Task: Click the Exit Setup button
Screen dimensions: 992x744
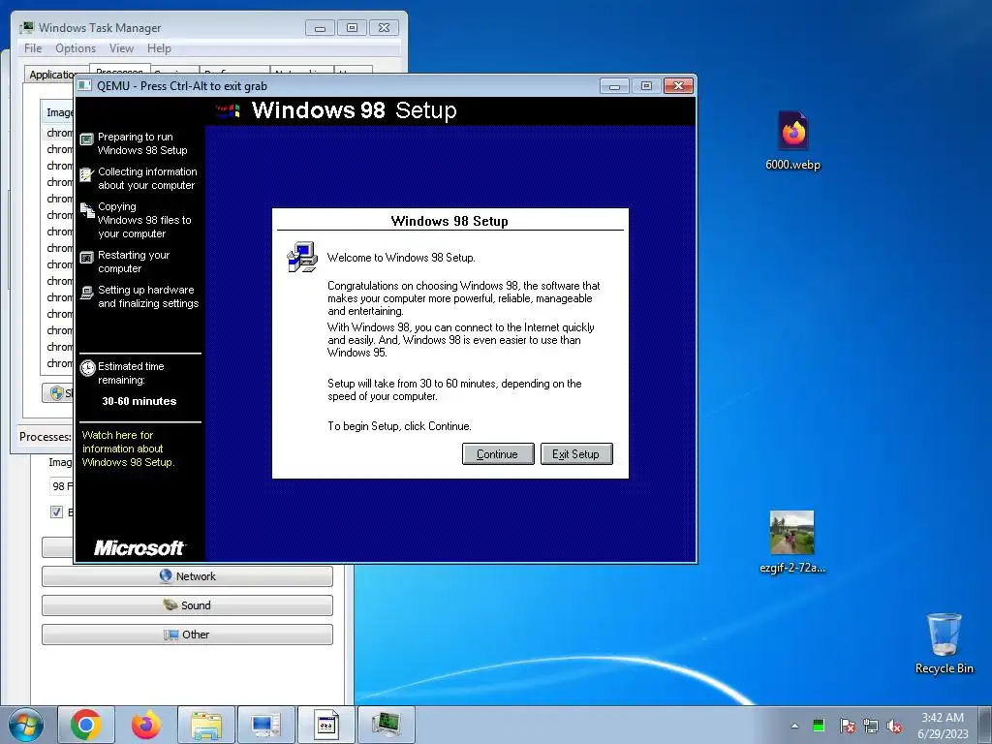Action: 576,453
